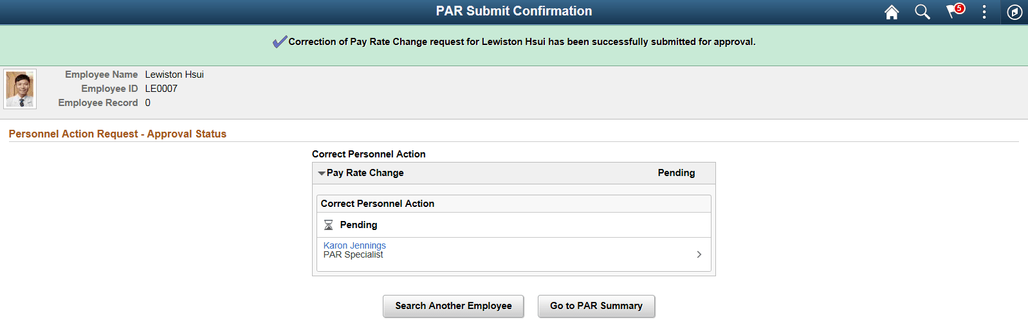Click the successful submission confirmation message
This screenshot has width=1028, height=336.
[x=522, y=42]
